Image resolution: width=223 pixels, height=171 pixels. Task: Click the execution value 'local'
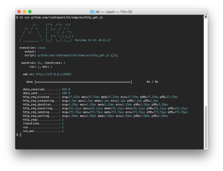tap(42, 48)
